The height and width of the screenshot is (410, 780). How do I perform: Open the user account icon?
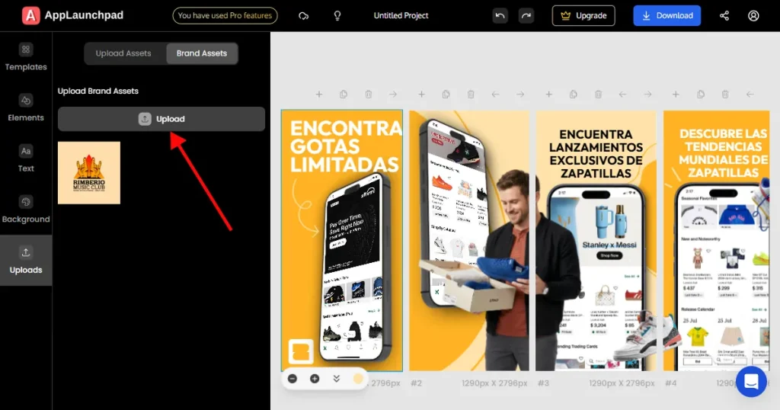coord(753,16)
